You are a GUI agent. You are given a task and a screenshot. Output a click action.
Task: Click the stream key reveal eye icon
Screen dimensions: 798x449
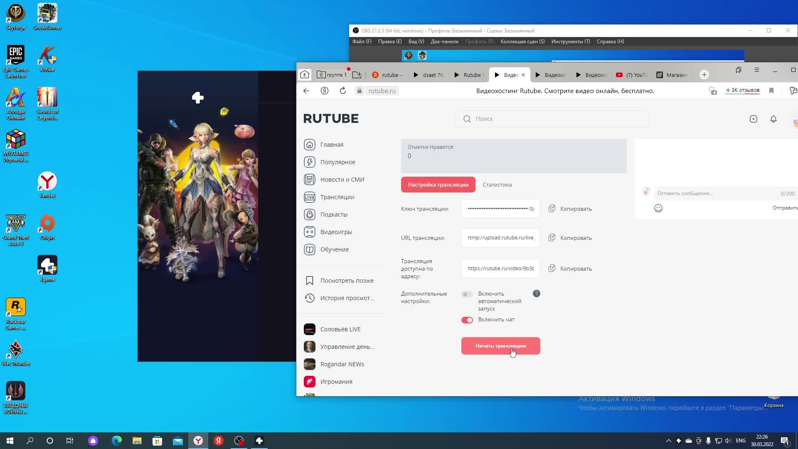point(532,209)
